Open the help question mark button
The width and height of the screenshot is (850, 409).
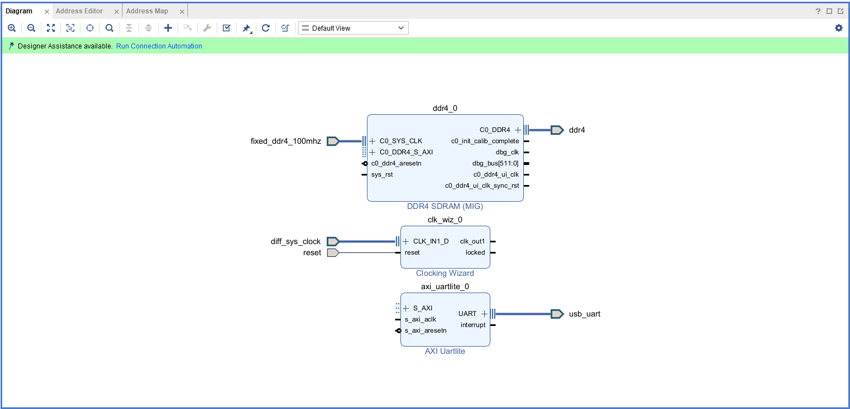pos(818,11)
